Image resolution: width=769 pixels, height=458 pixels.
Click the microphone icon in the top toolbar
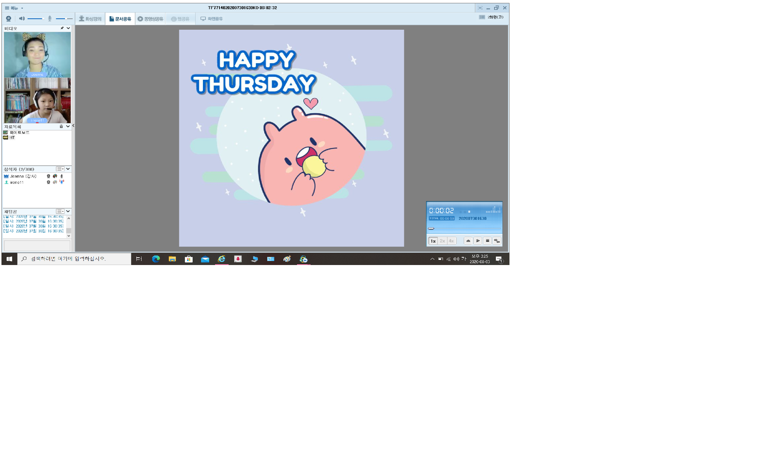(x=50, y=18)
